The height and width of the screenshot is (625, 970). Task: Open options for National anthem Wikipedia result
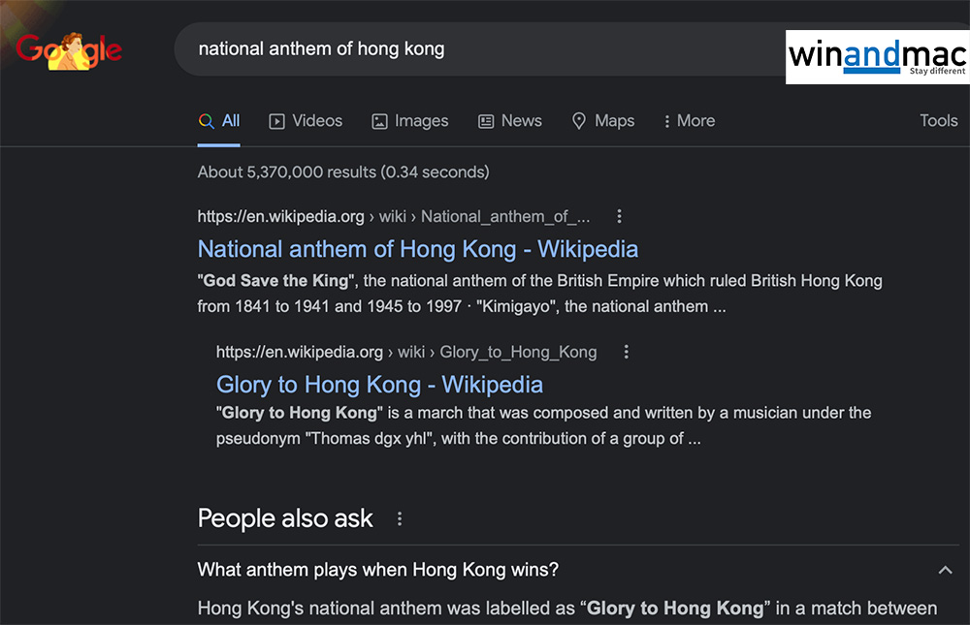620,216
